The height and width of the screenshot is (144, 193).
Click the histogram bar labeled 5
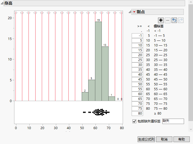[92, 90]
